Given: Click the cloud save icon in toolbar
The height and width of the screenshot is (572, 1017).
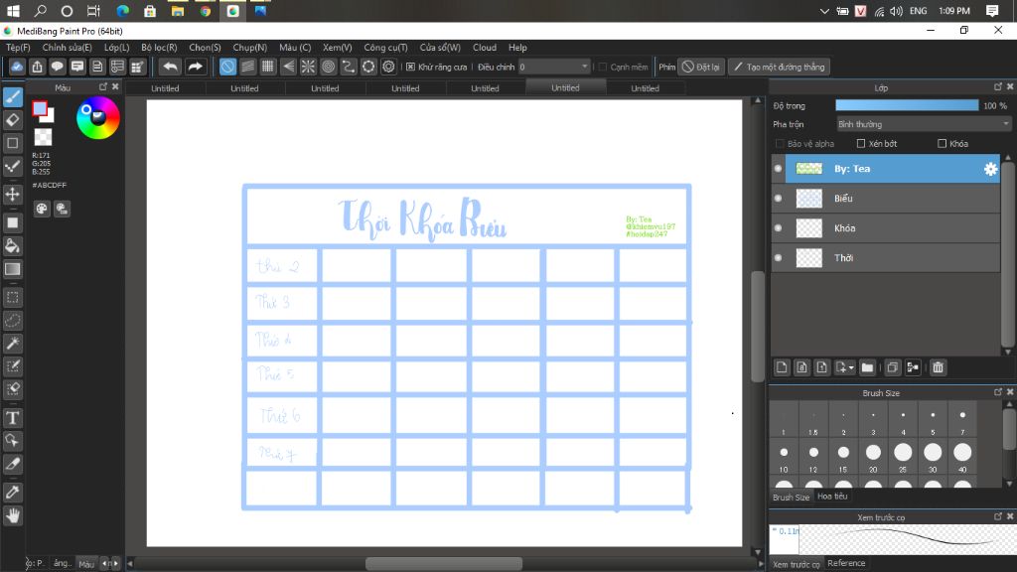Looking at the screenshot, I should tap(17, 67).
